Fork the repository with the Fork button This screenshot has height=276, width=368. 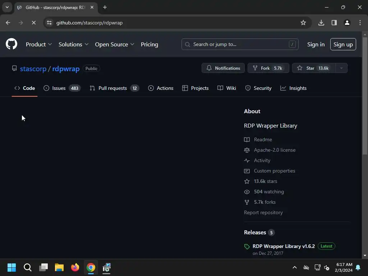268,68
